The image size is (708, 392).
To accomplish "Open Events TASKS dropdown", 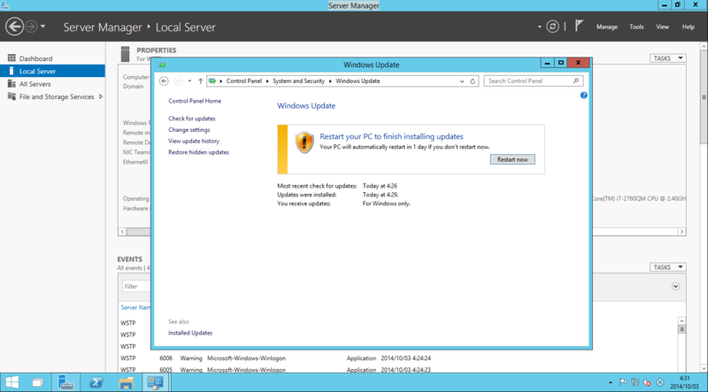I will pos(668,267).
